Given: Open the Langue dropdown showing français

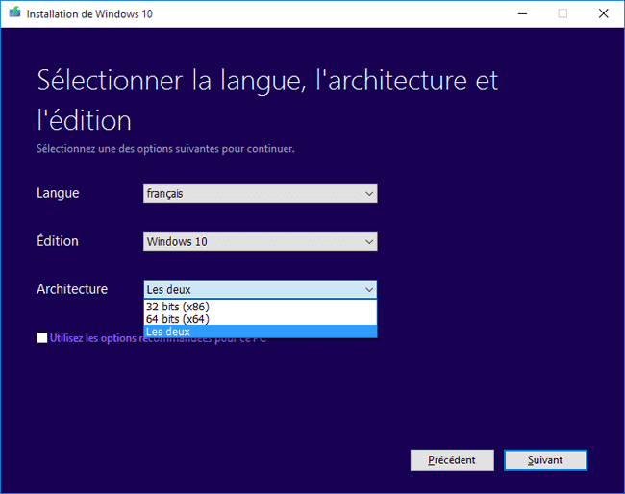Looking at the screenshot, I should tap(261, 193).
